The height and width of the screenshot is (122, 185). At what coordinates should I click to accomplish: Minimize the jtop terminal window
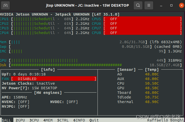(x=161, y=6)
